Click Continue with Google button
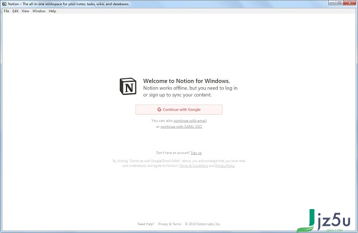Viewport: 358px width, 233px height. click(179, 109)
